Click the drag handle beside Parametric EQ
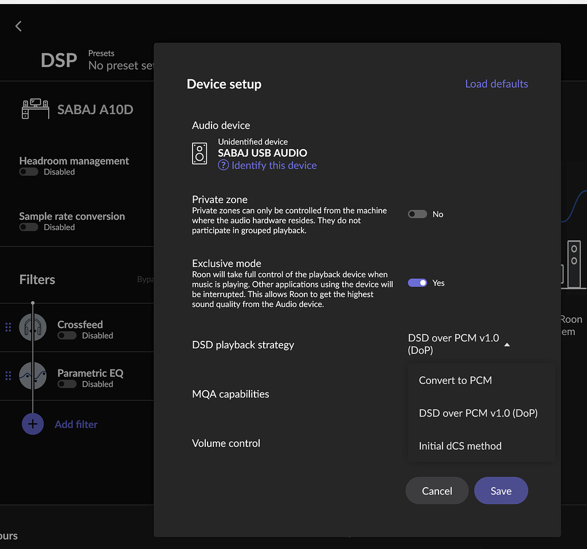The height and width of the screenshot is (549, 587). (8, 376)
